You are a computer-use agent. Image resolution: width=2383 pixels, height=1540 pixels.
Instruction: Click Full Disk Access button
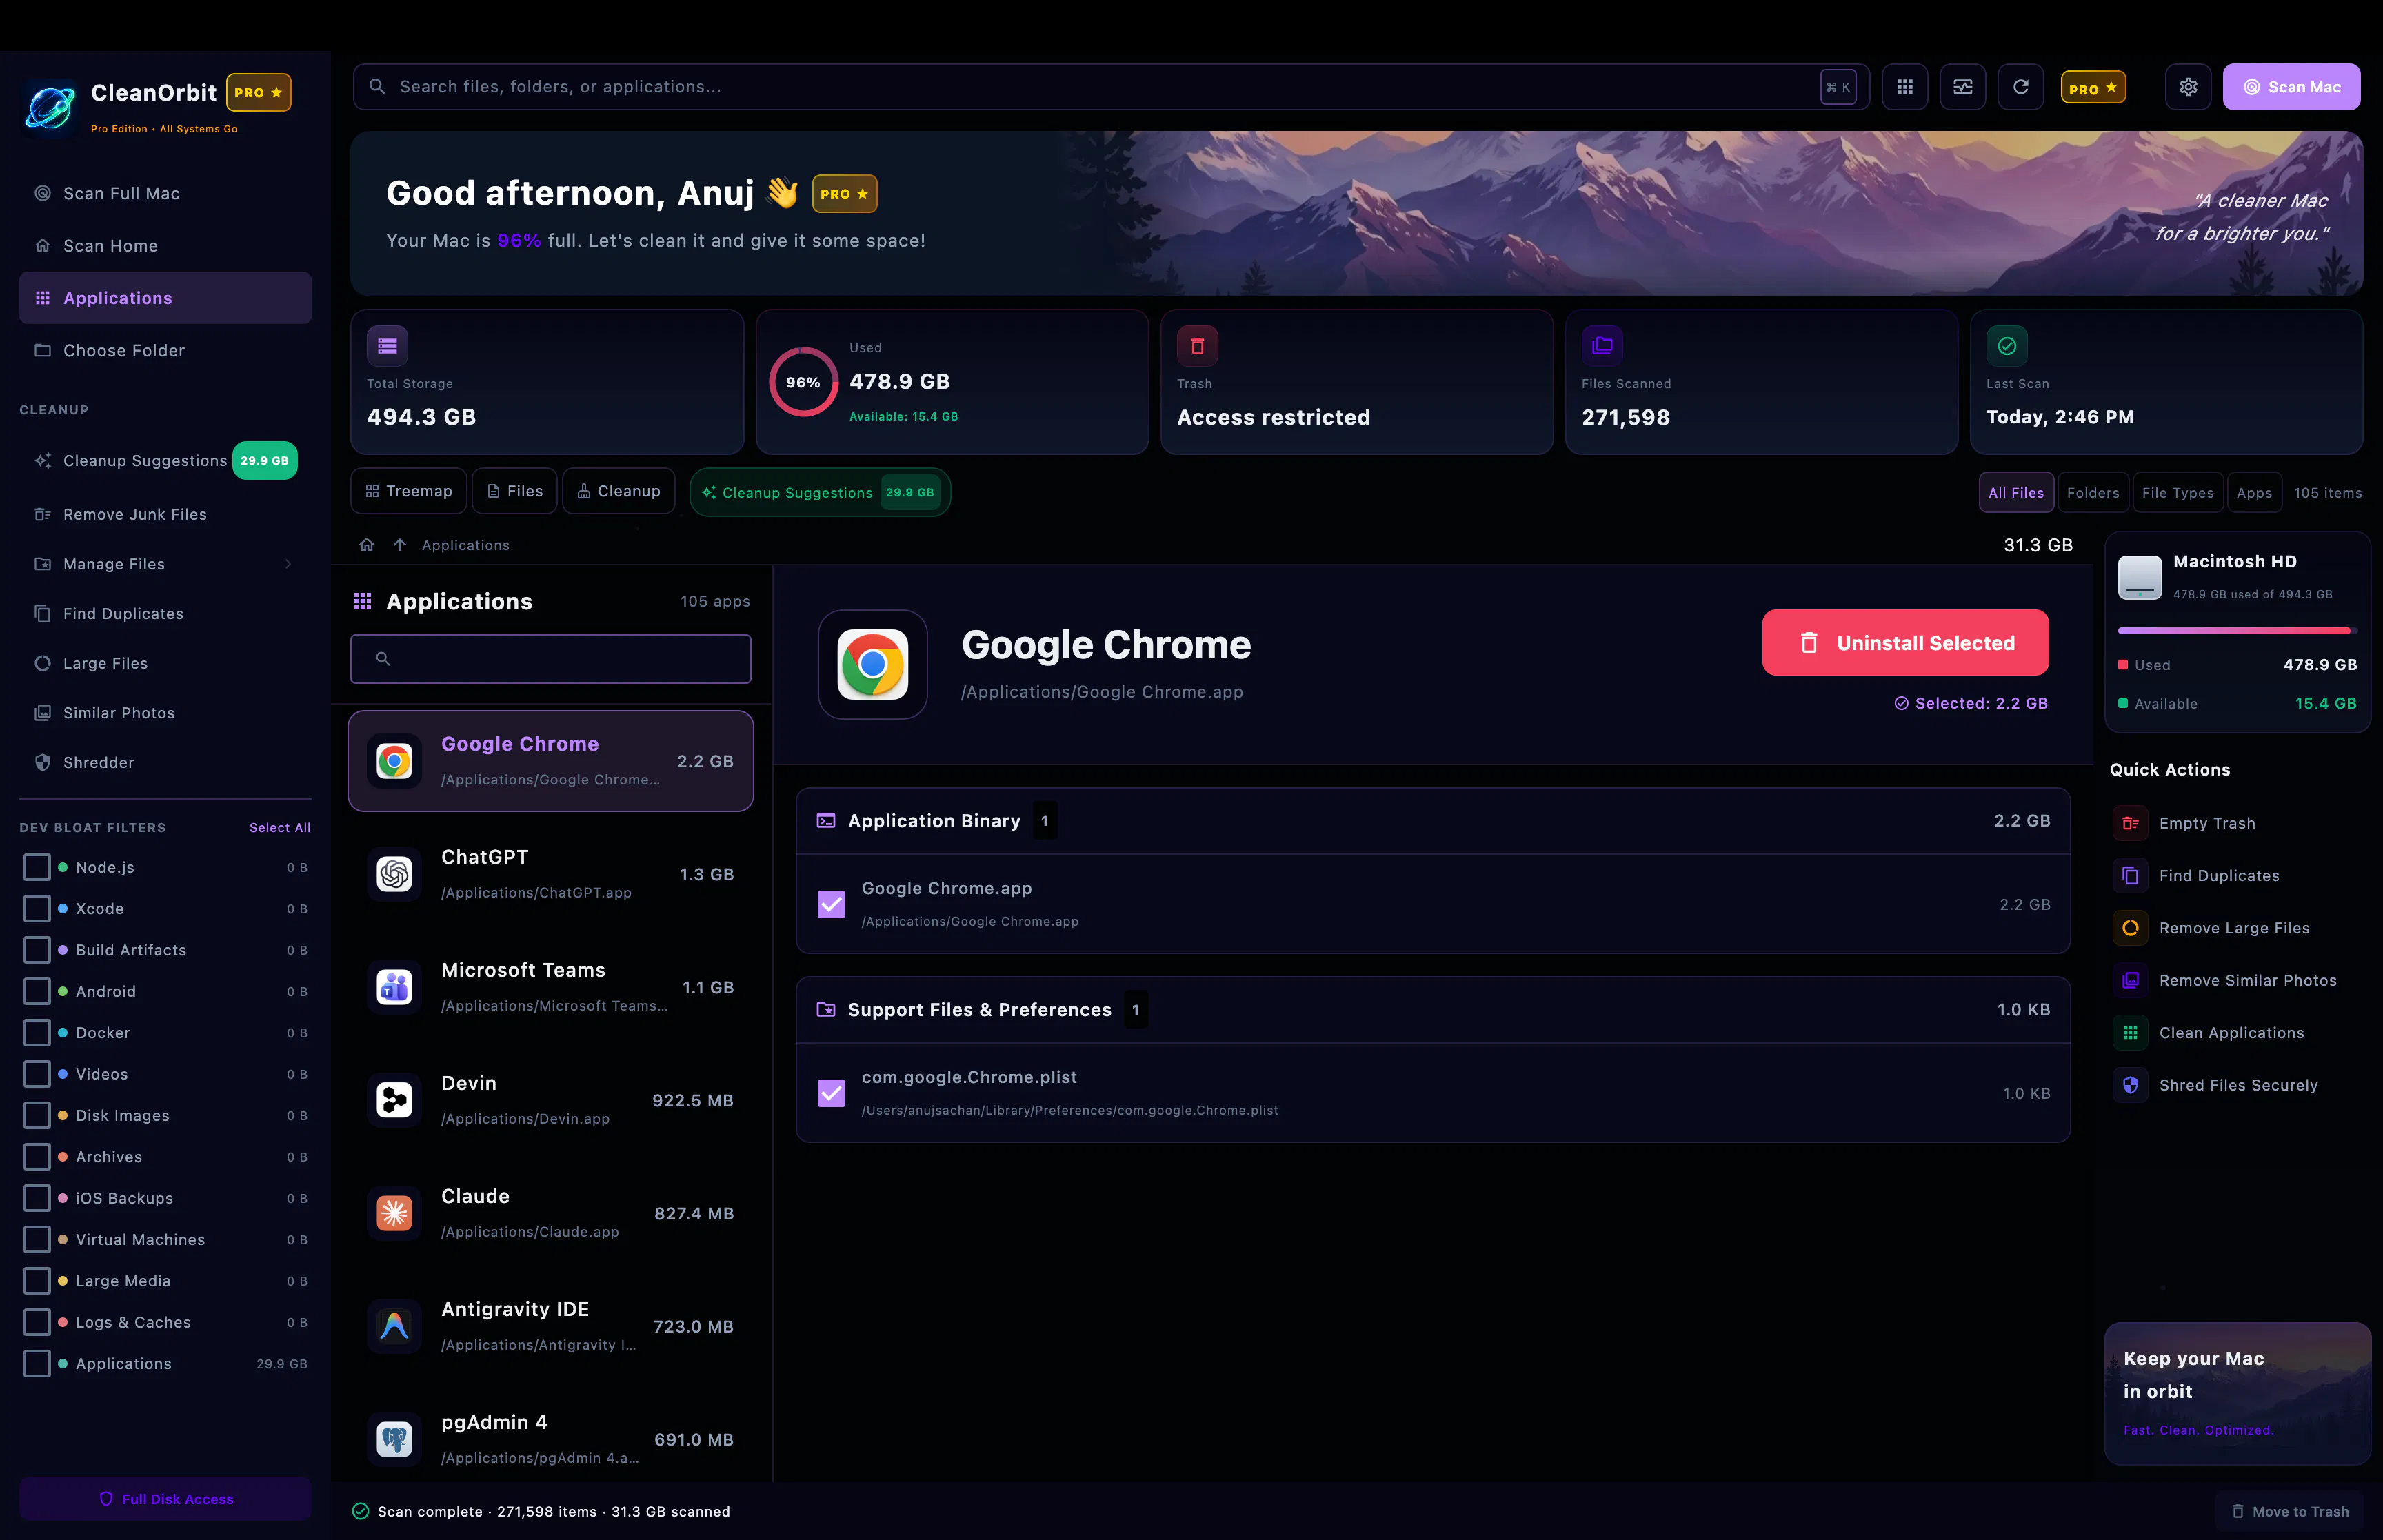(x=165, y=1498)
